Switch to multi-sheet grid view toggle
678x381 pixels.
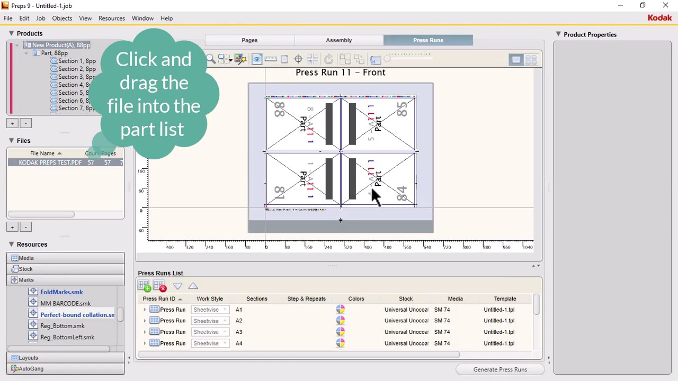click(x=531, y=60)
